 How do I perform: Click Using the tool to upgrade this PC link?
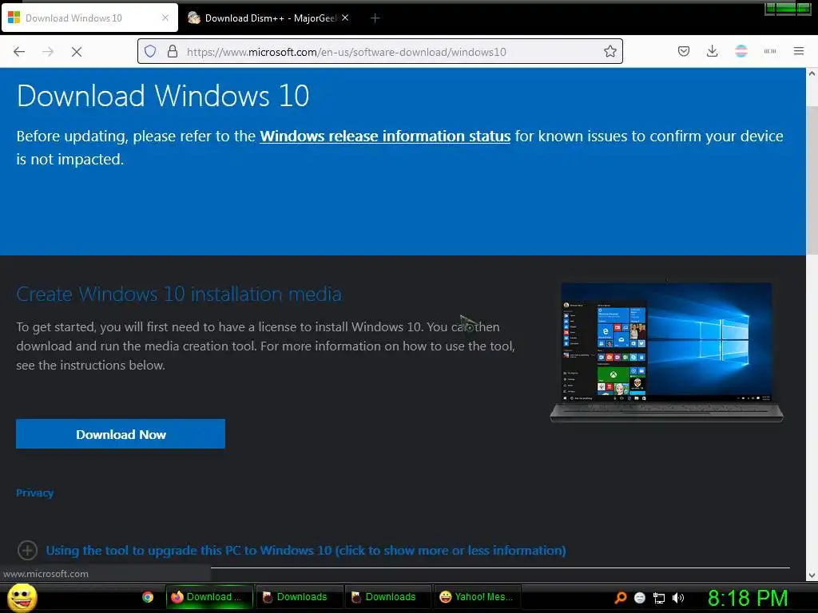[306, 551]
